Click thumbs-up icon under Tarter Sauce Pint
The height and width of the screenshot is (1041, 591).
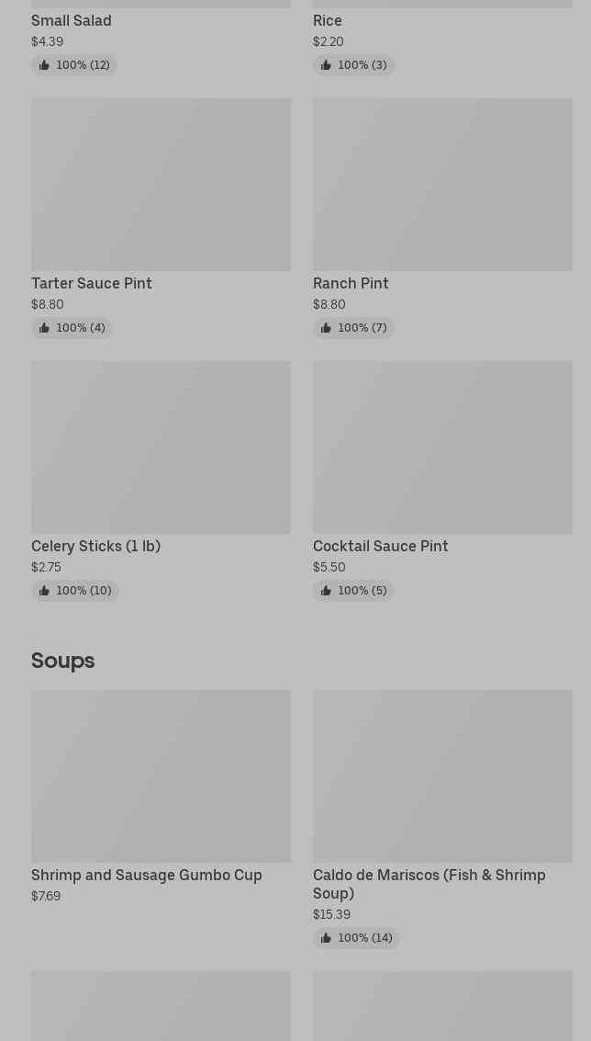tap(44, 328)
